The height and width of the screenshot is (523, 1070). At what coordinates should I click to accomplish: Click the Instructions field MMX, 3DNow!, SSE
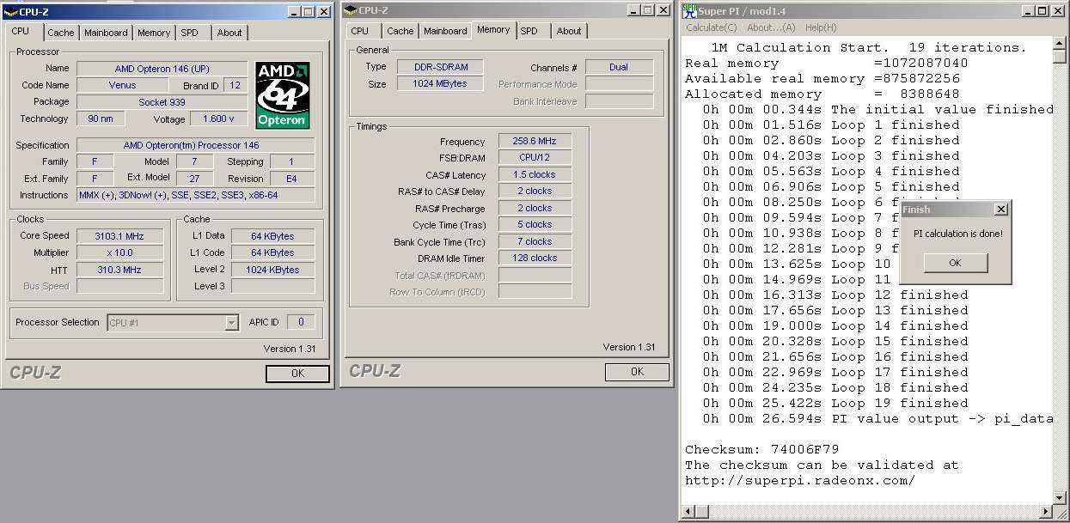(x=196, y=195)
